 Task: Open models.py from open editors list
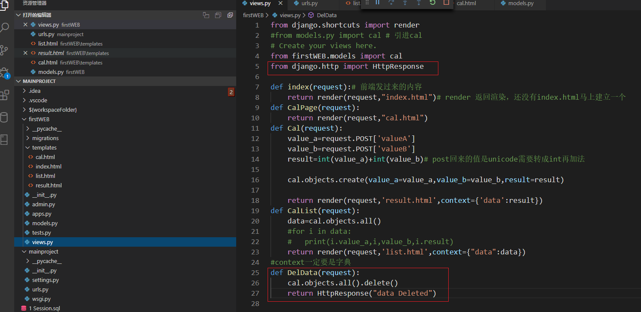[x=125, y=72]
